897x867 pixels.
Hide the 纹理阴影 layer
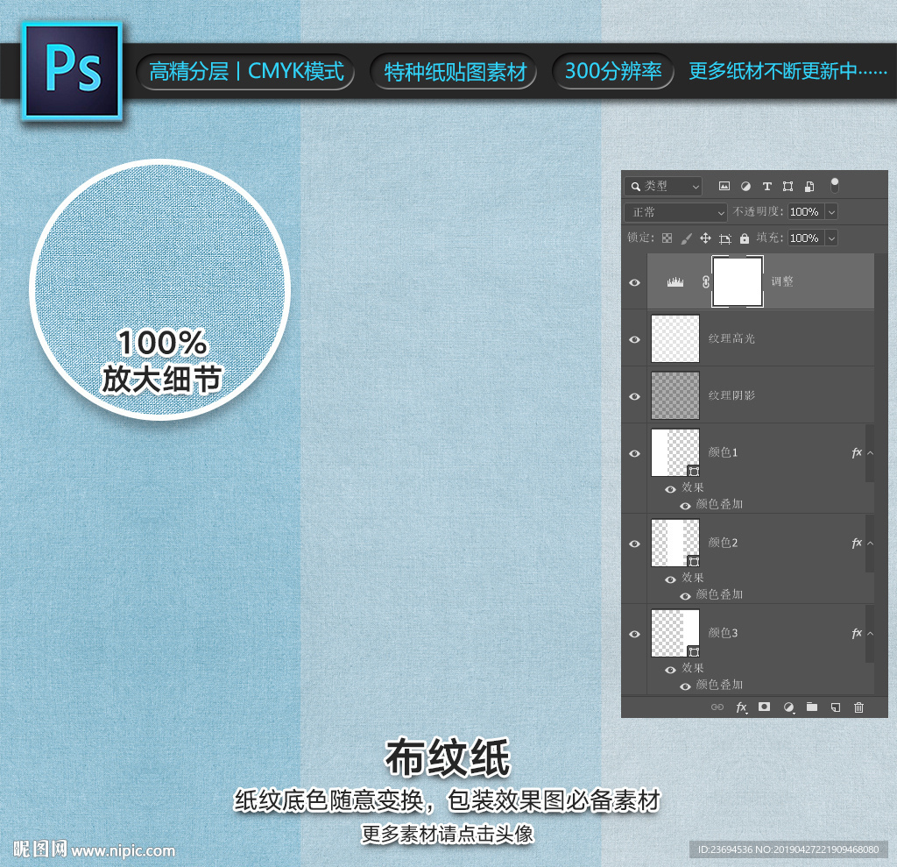click(634, 396)
